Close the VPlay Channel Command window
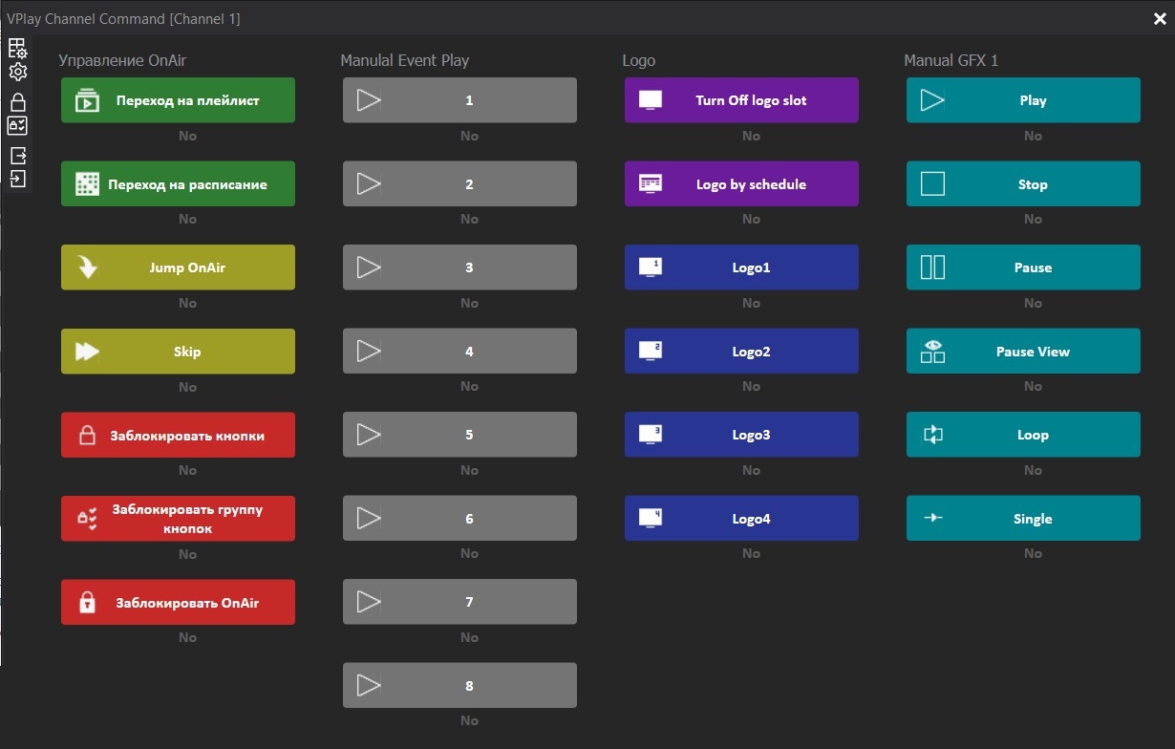The height and width of the screenshot is (749, 1175). point(1160,17)
